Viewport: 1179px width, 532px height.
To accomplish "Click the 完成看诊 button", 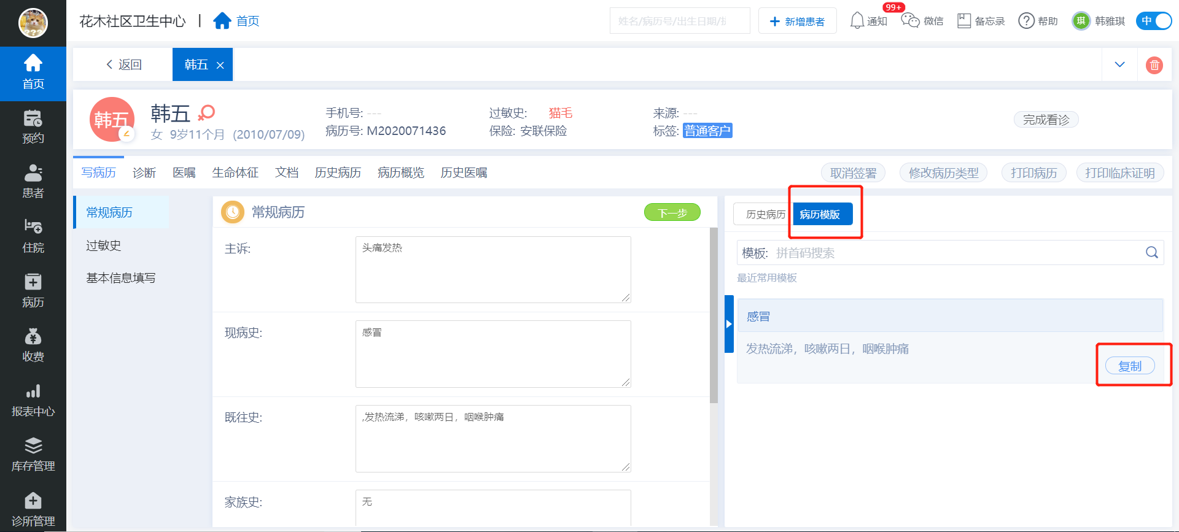I will 1046,120.
